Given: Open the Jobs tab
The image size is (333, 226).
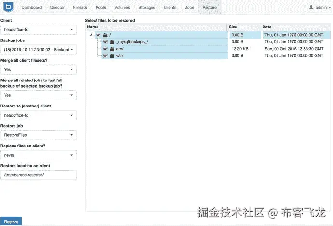Looking at the screenshot, I should point(189,7).
